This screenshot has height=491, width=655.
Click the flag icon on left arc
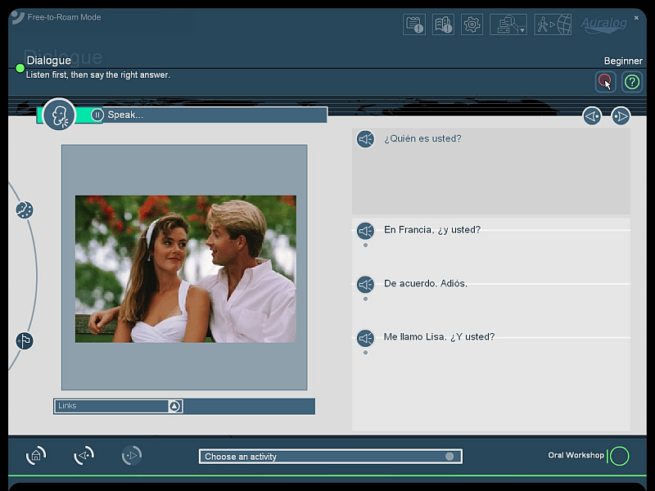click(x=25, y=340)
